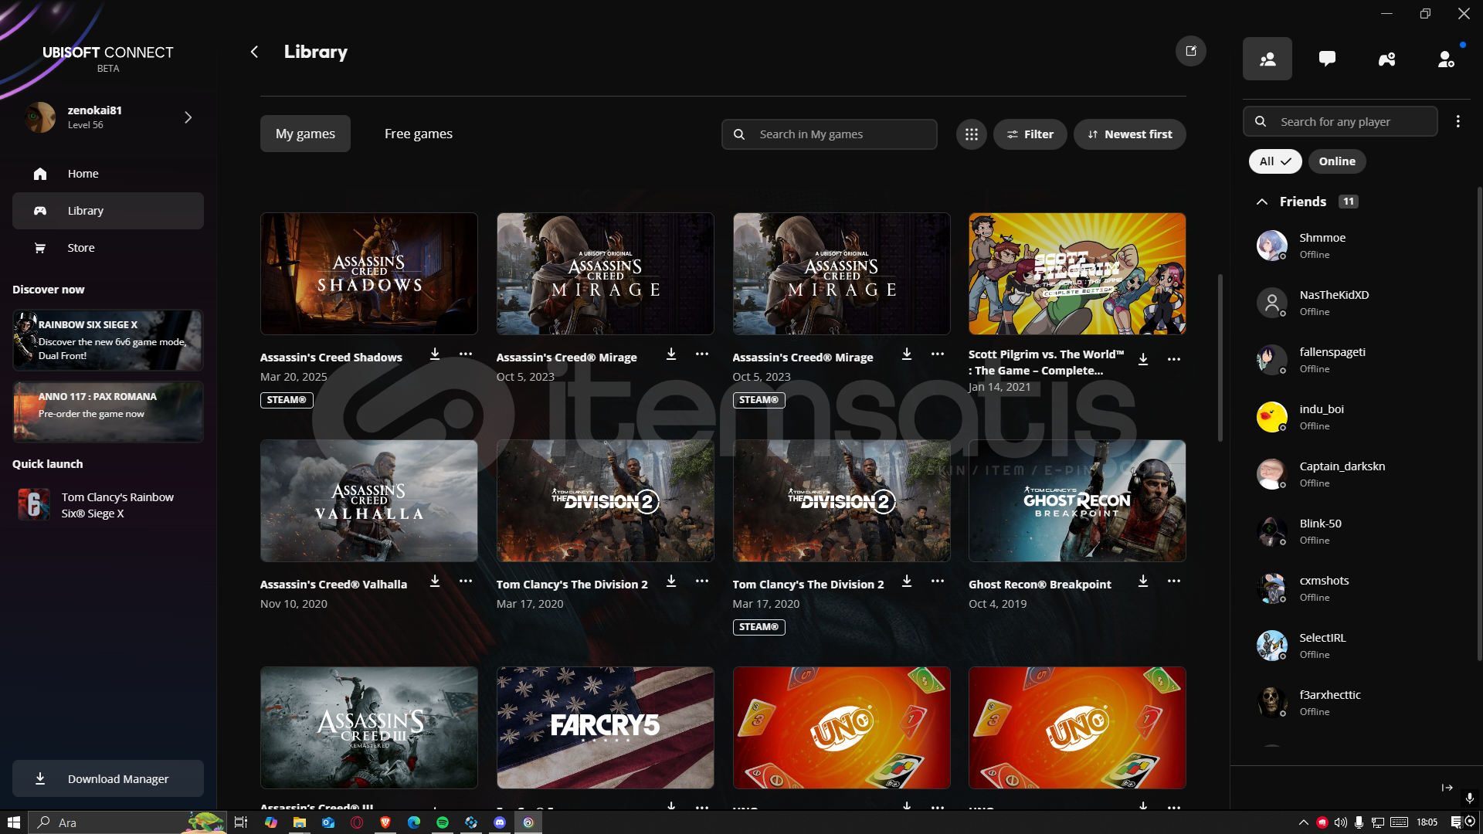Screen dimensions: 1483x834
Task: Open the pop-out window icon near Library header
Action: click(x=1190, y=51)
